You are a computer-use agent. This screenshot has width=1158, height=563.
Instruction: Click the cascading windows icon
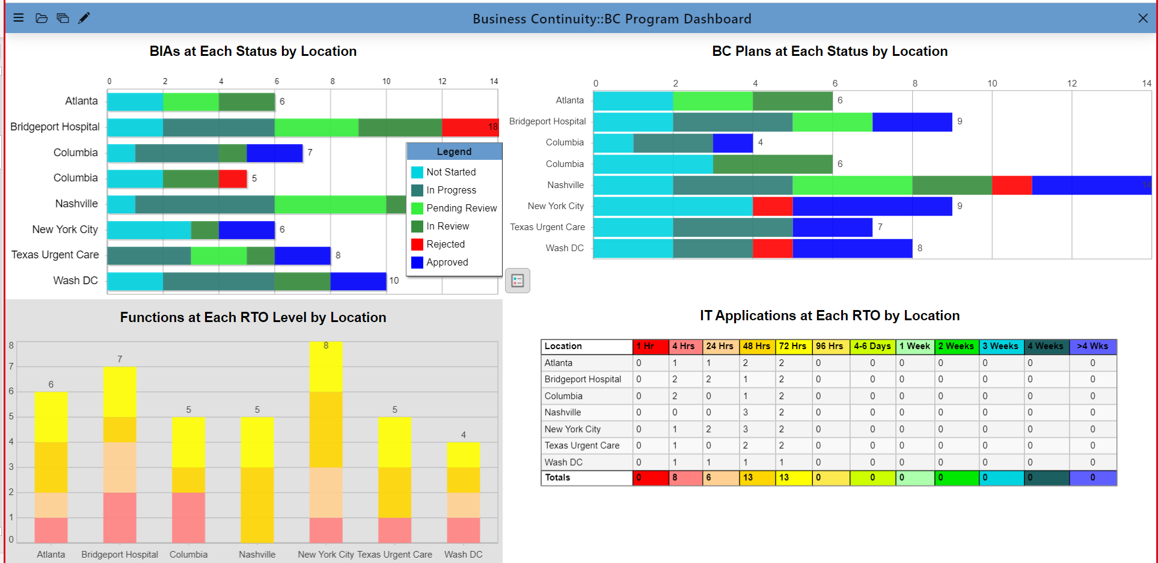point(63,18)
